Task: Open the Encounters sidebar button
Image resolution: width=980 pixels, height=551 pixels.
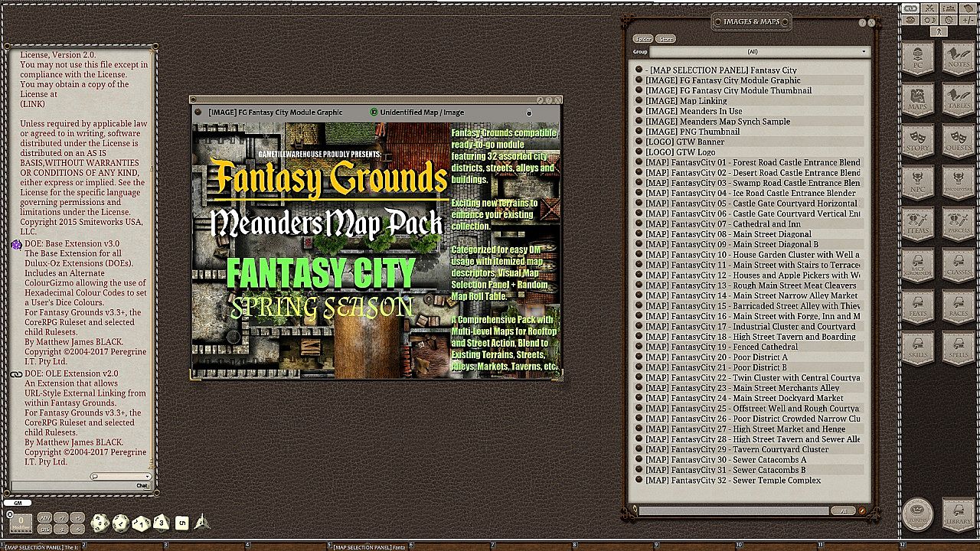Action: (957, 183)
